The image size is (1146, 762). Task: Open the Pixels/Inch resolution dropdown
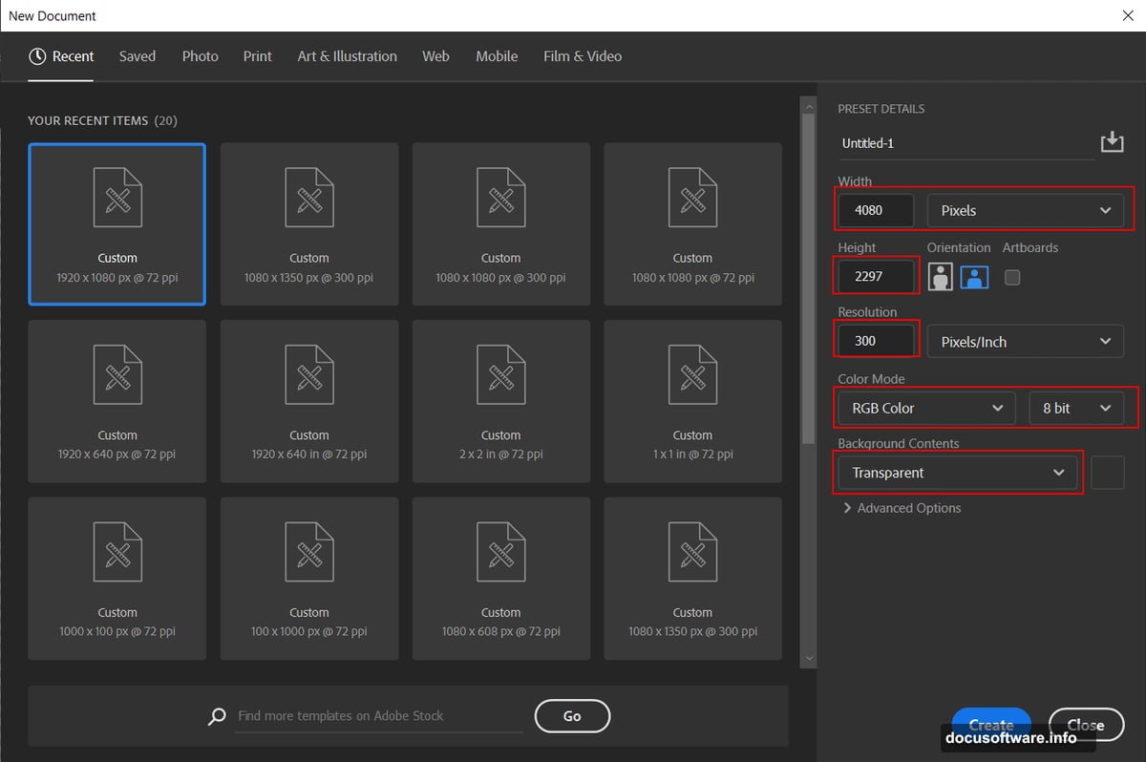(x=1024, y=341)
